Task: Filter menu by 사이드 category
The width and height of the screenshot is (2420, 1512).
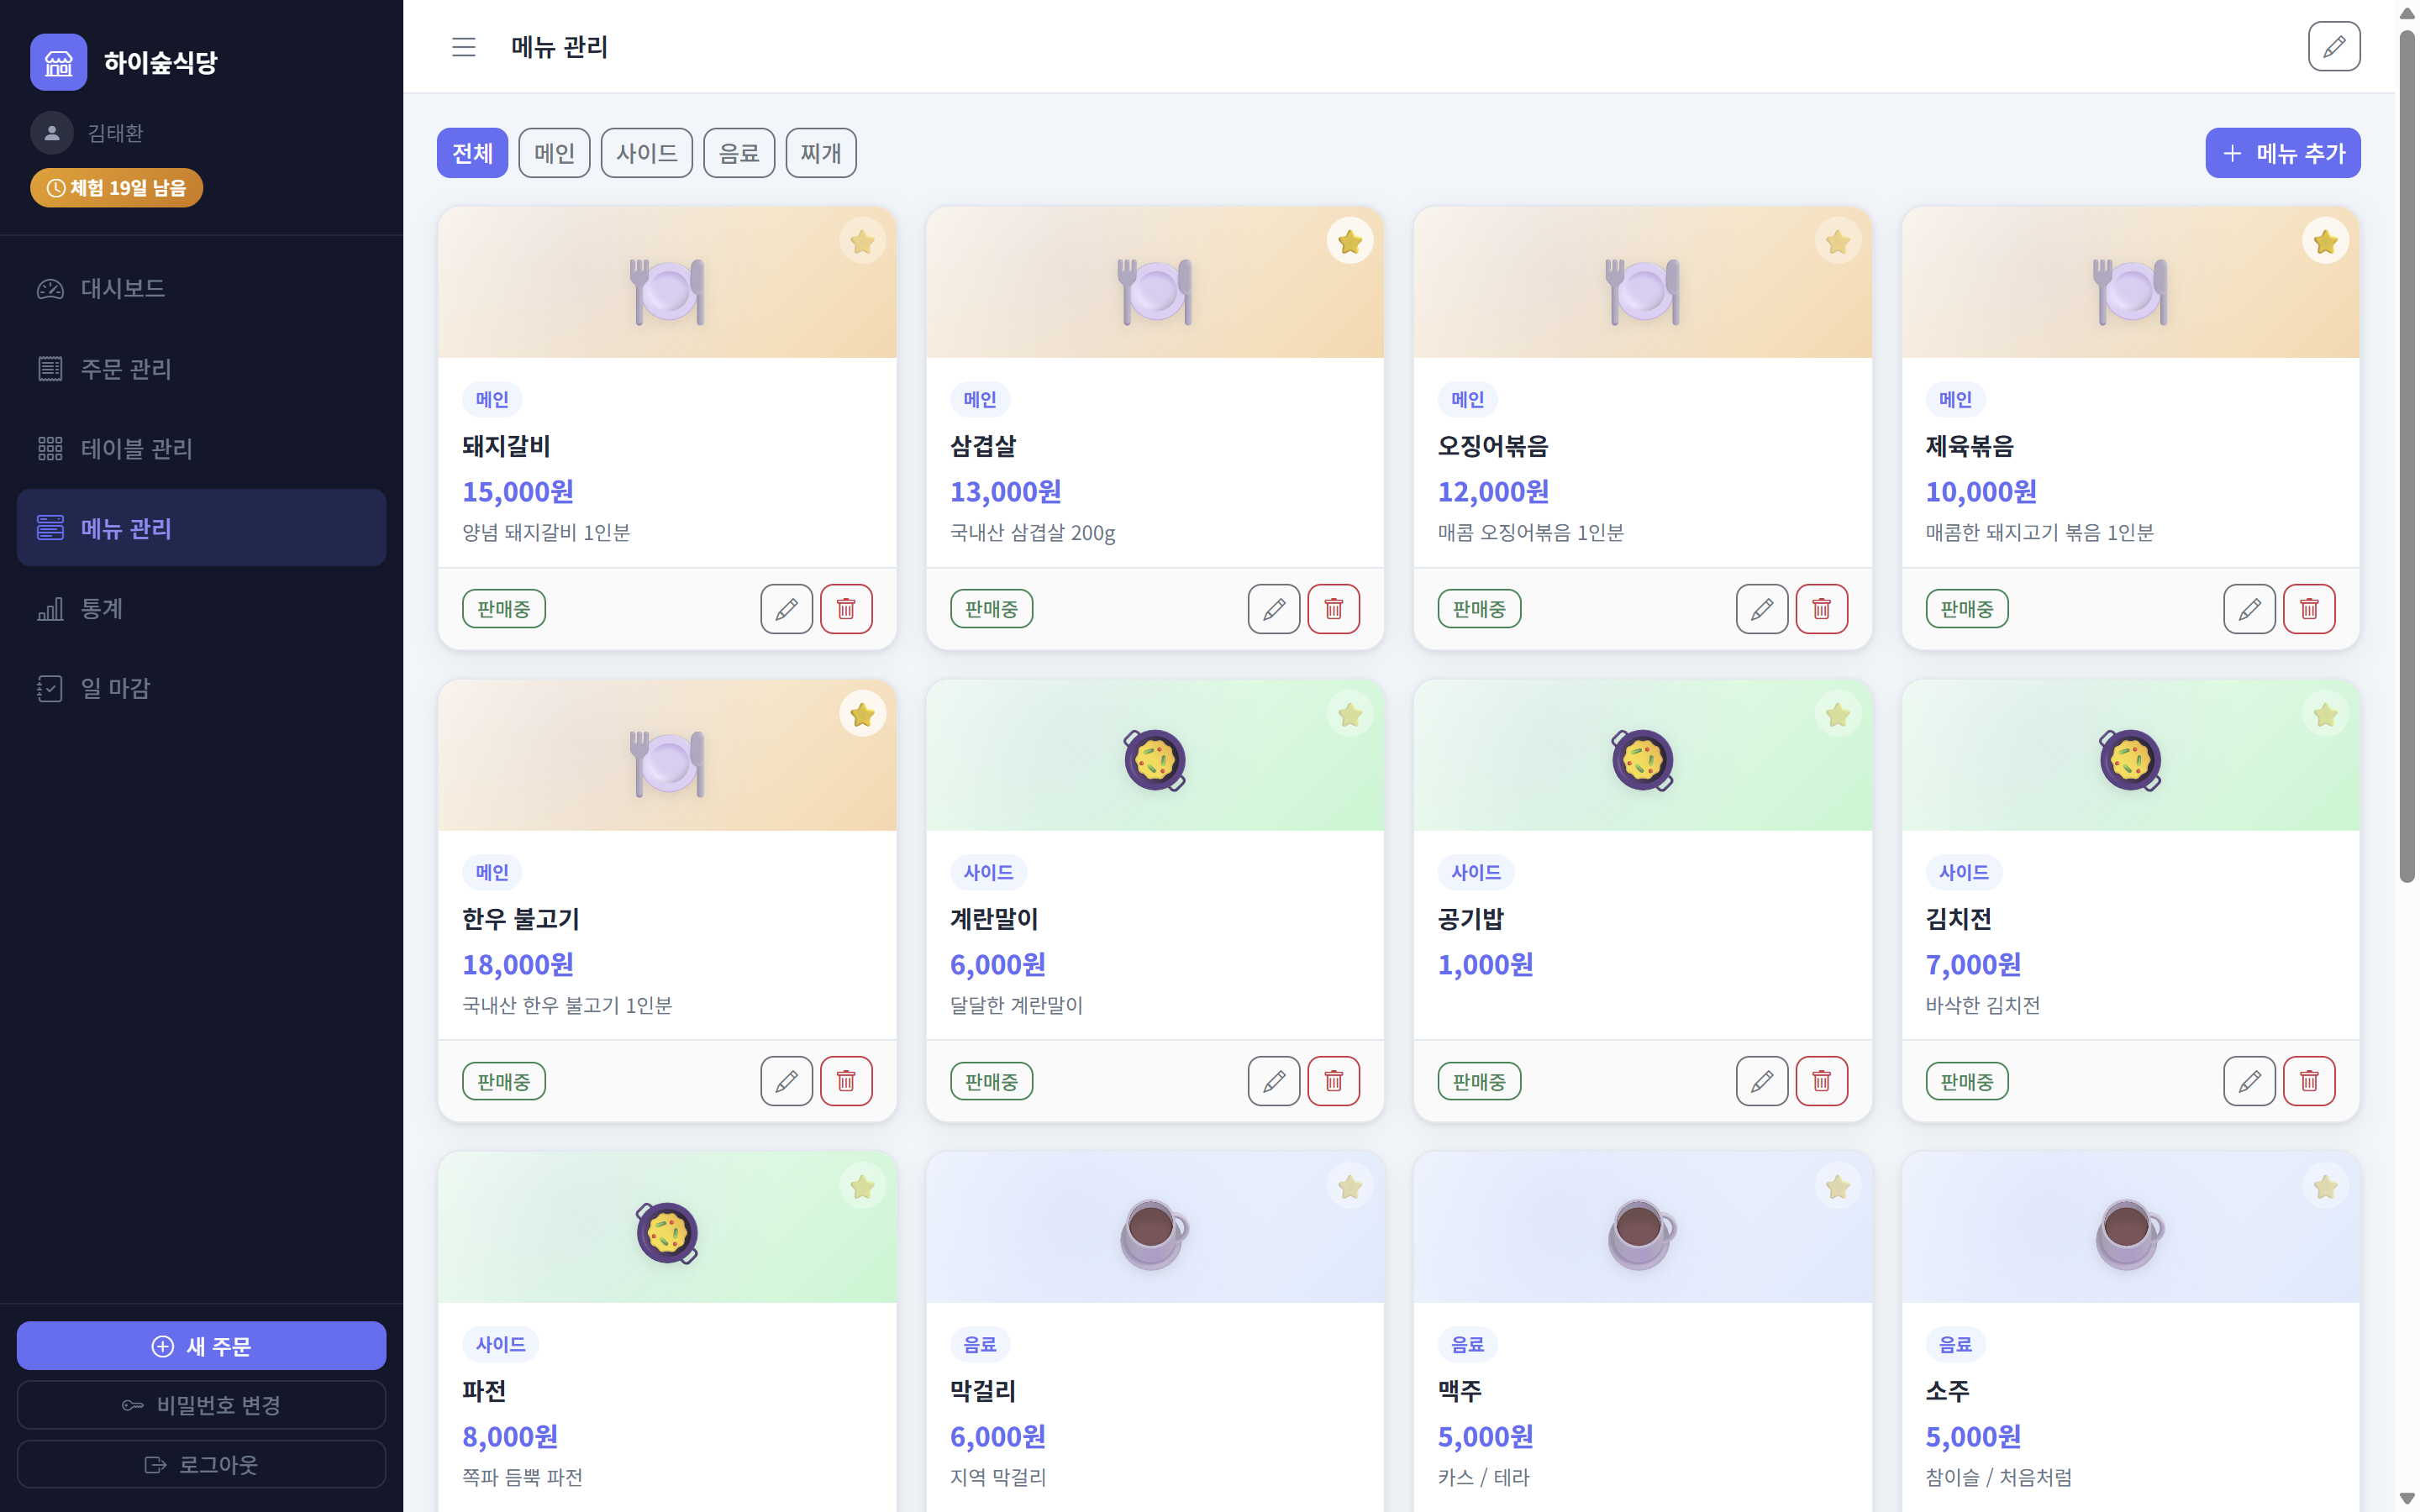Action: pyautogui.click(x=646, y=153)
